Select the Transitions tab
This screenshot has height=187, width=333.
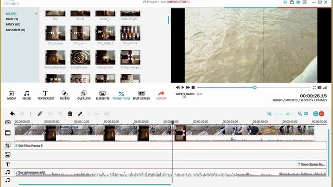coord(121,95)
